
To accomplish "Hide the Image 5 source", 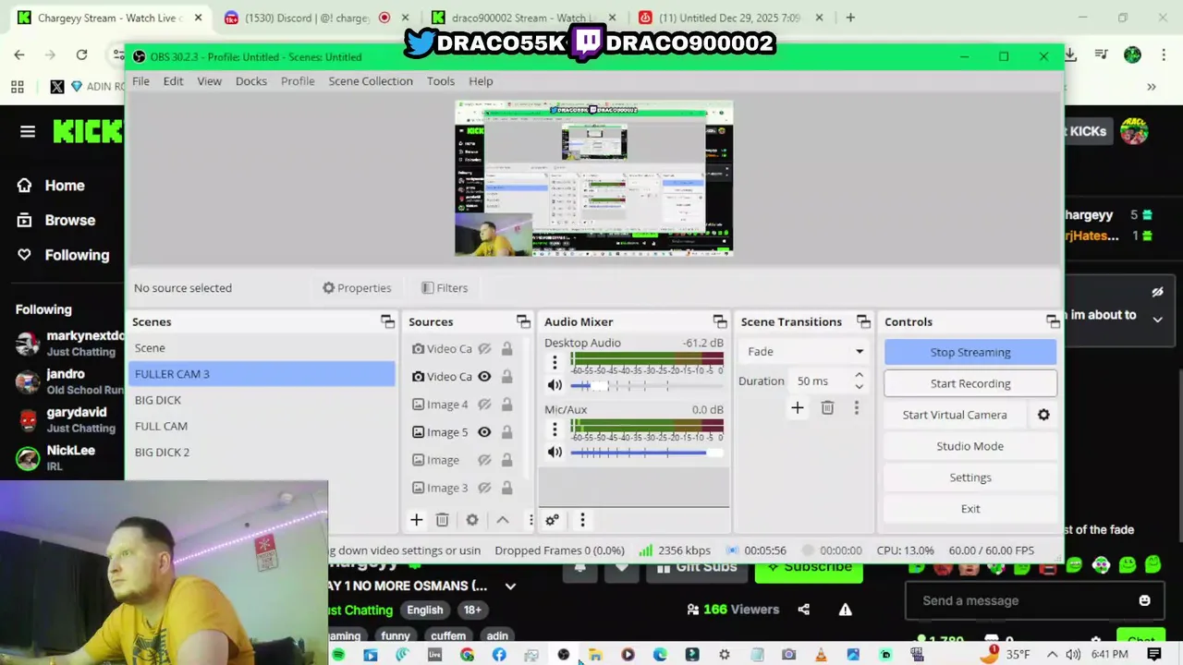I will tap(484, 432).
